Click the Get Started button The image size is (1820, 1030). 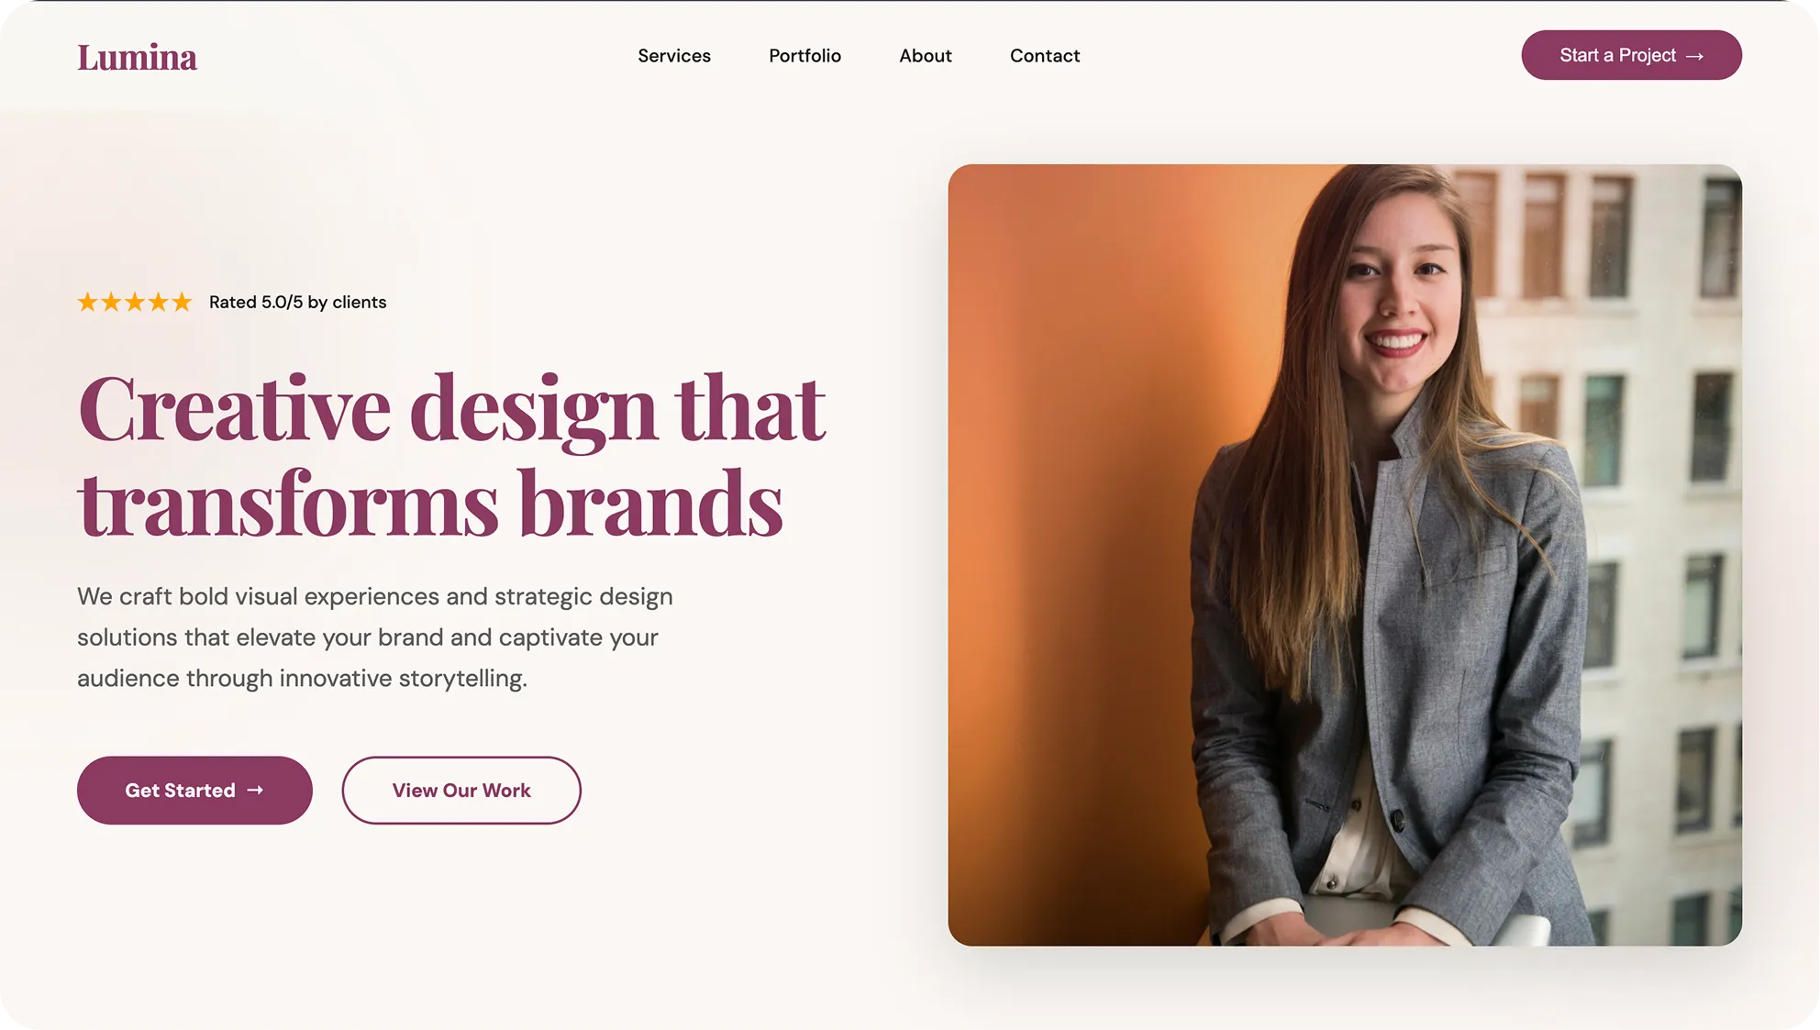(194, 790)
